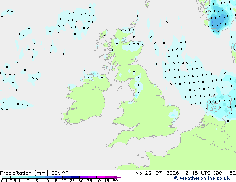236x182 pixels.
Task: Click the 30–35 mm purple legend box
Action: pyautogui.click(x=84, y=177)
